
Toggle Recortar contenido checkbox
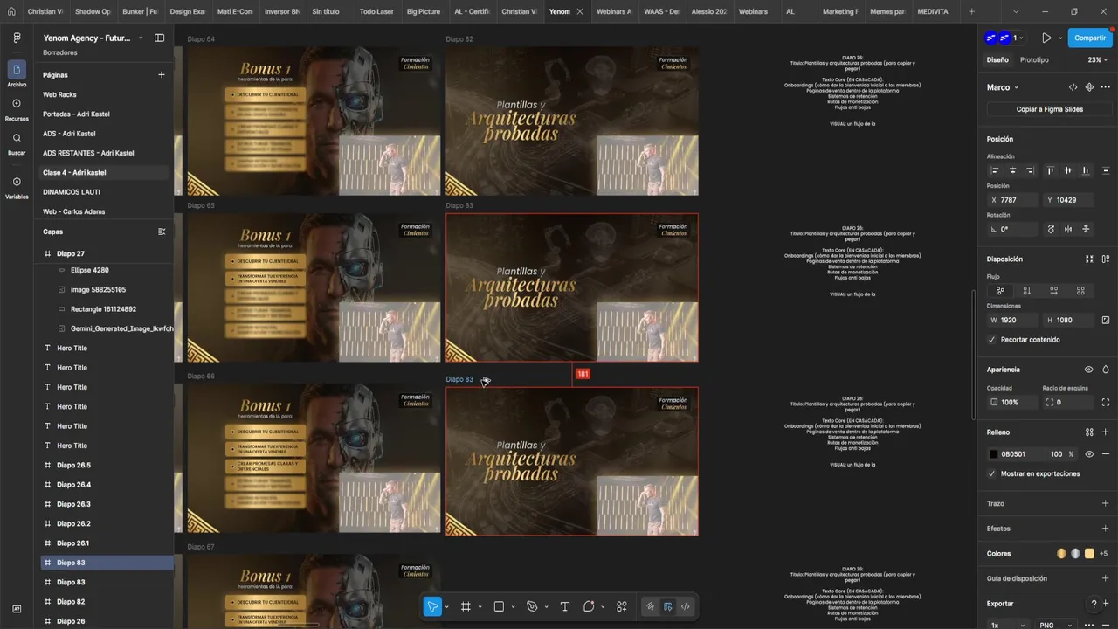pos(992,339)
